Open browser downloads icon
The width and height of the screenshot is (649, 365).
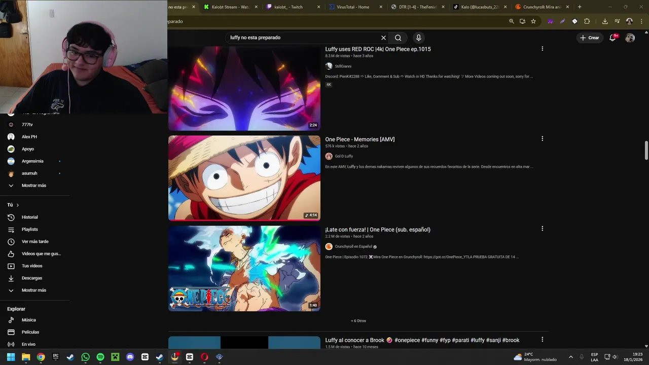tap(605, 21)
